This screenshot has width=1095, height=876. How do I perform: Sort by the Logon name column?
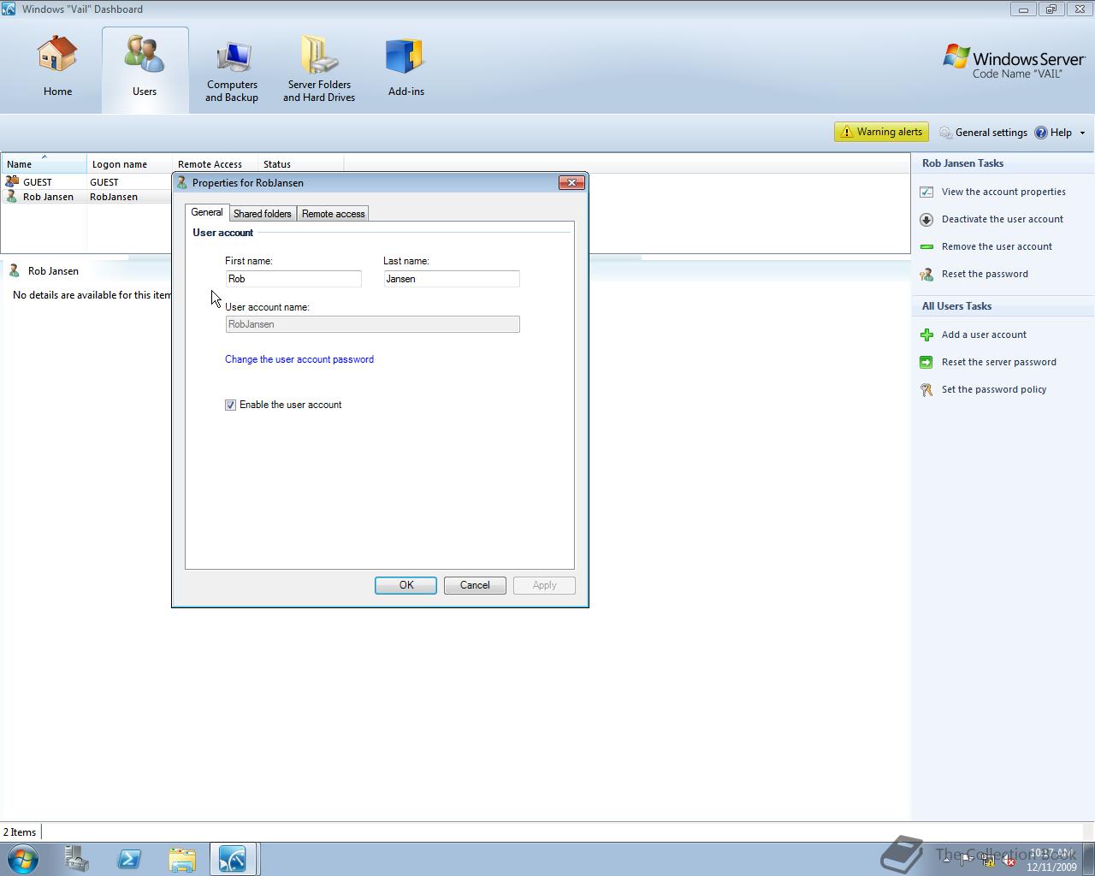pyautogui.click(x=129, y=163)
